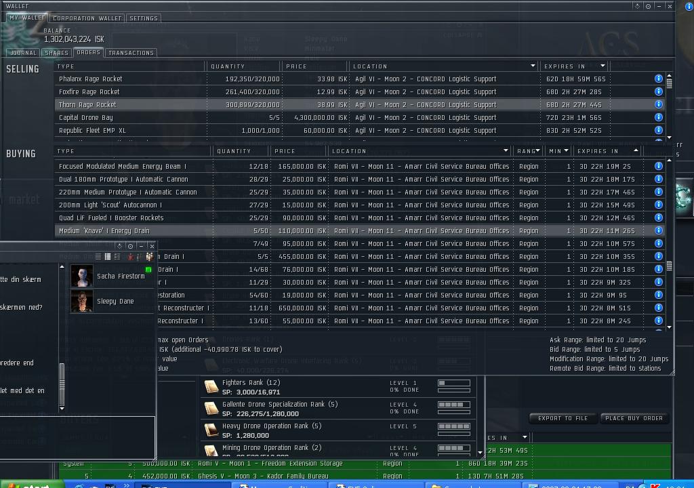Open the Wallet window stacking menu icon
The height and width of the screenshot is (488, 694).
coord(637,6)
